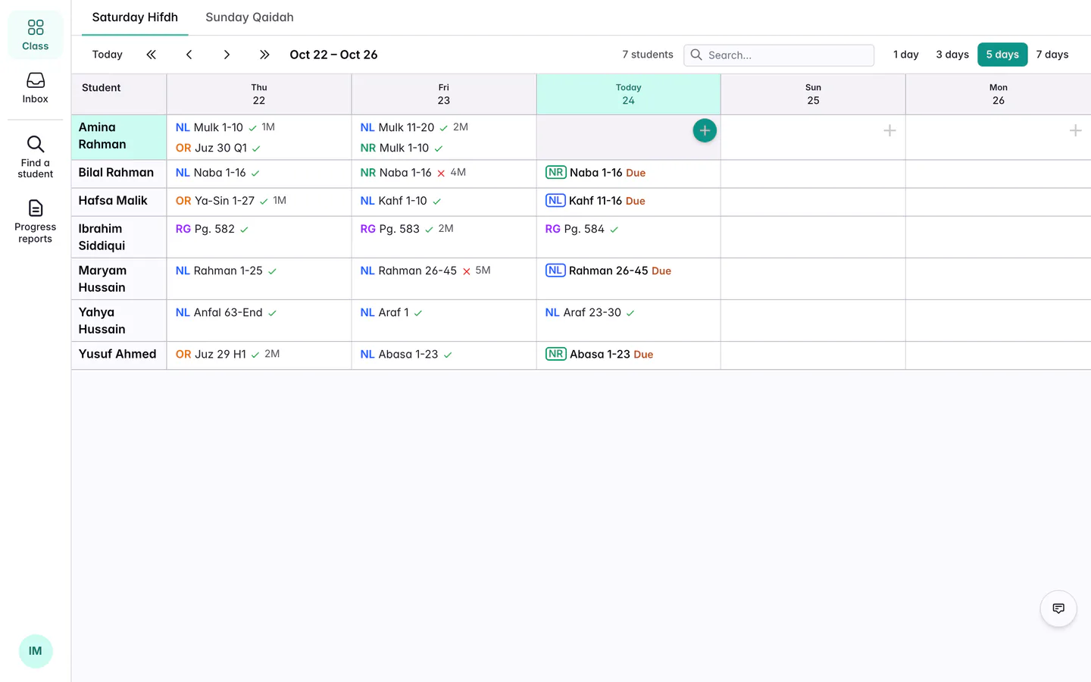Open Maryam Hussain's student row
The width and height of the screenshot is (1091, 682).
(x=119, y=279)
